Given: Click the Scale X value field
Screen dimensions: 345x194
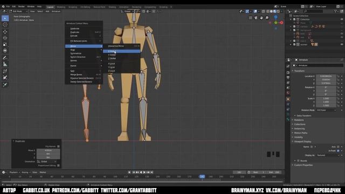Looking at the screenshot, I should [326, 98].
